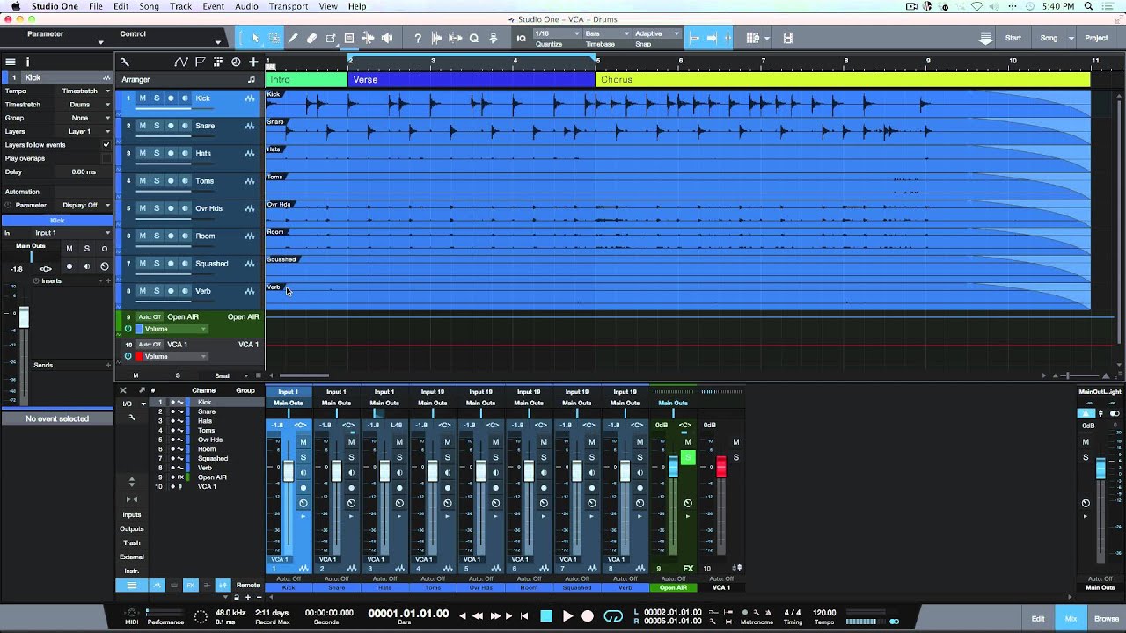This screenshot has width=1126, height=633.
Task: Select the Arrow tool in the toolbar
Action: tap(255, 38)
